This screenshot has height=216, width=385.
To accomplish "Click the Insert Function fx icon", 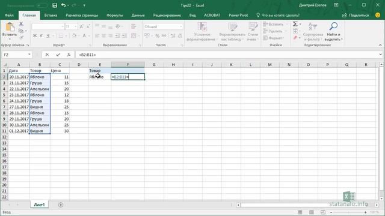I will pos(69,55).
